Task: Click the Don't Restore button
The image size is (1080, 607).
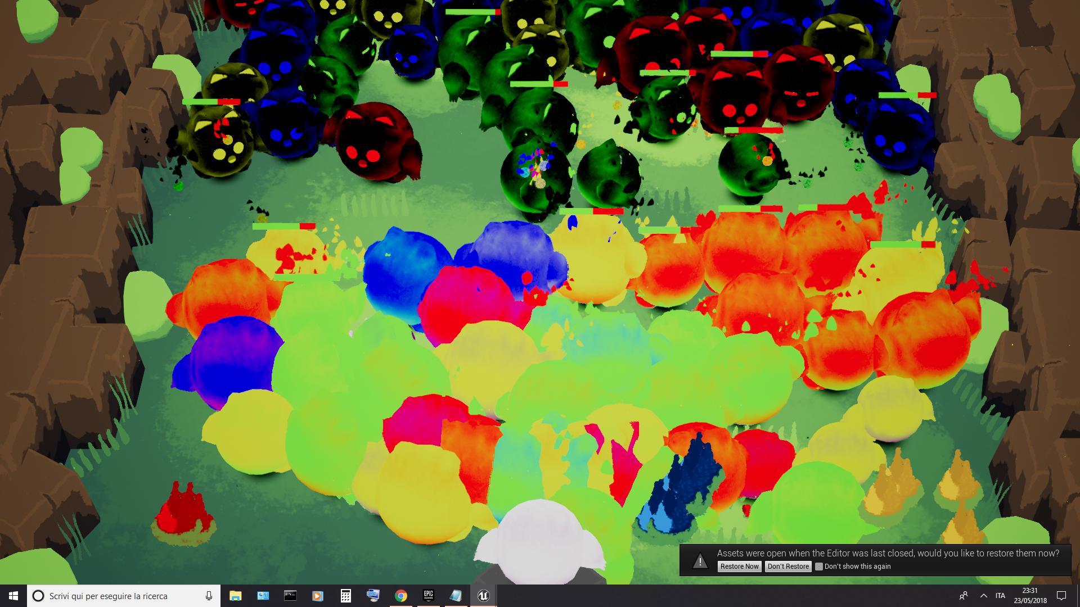Action: coord(788,567)
